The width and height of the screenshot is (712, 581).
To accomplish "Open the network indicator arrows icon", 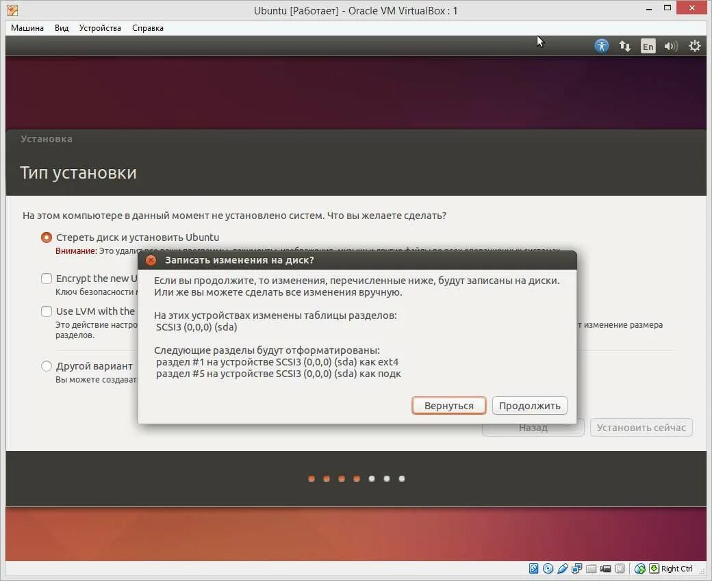I will pyautogui.click(x=625, y=46).
